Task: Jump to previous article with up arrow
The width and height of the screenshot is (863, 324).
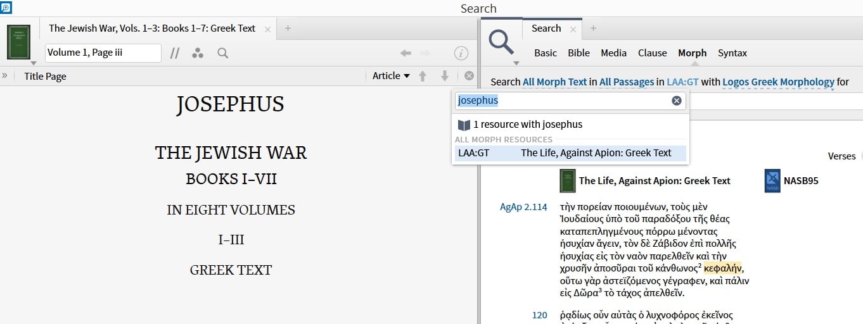Action: pos(423,76)
